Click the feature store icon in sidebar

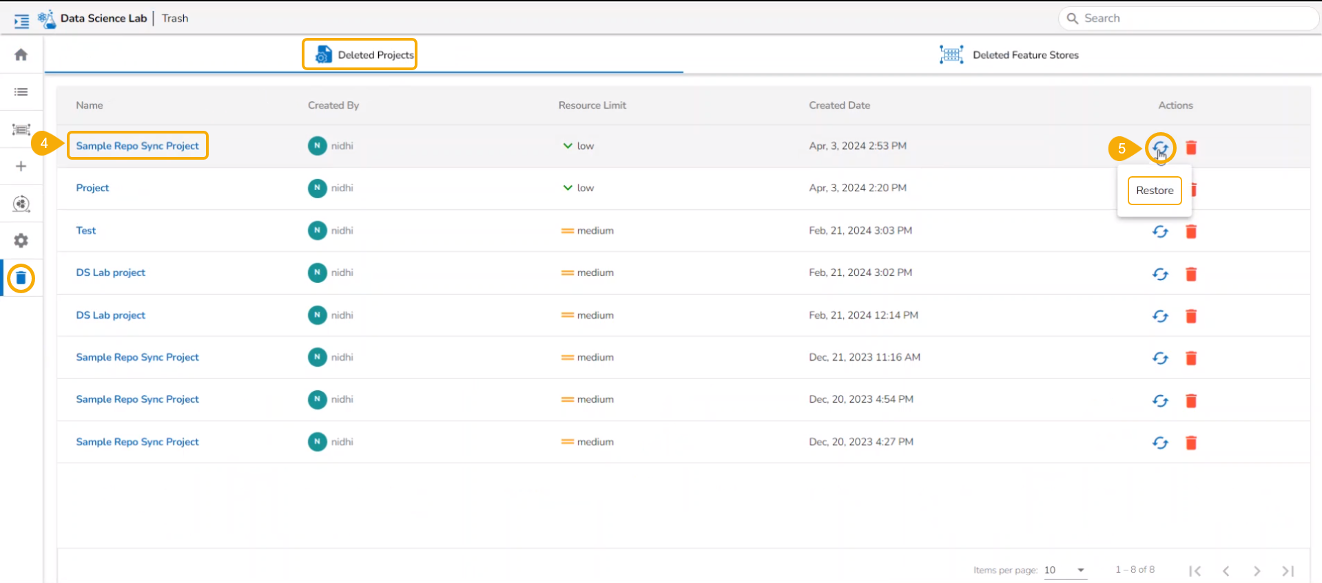21,129
